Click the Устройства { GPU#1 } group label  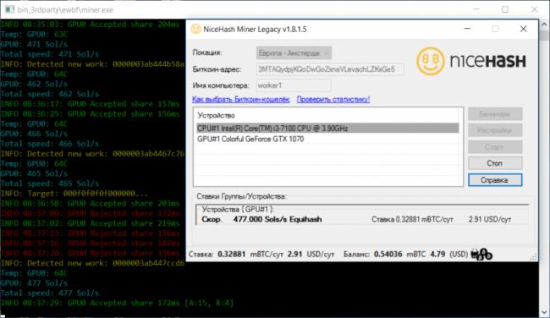tap(238, 209)
